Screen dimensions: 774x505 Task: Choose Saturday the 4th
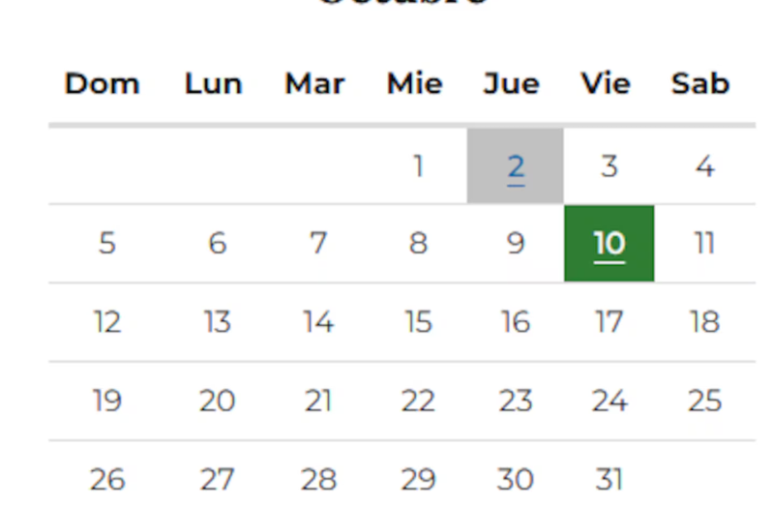(704, 167)
